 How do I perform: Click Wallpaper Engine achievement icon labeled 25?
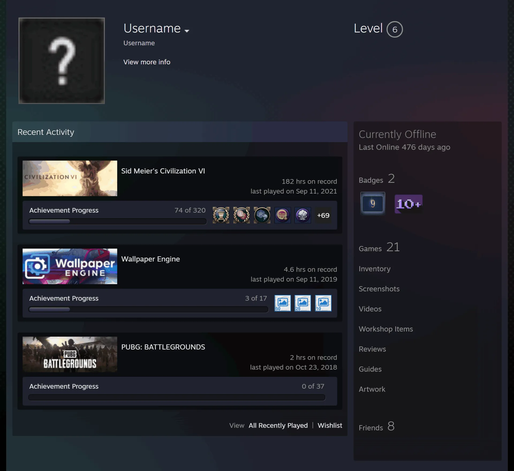[x=303, y=303]
